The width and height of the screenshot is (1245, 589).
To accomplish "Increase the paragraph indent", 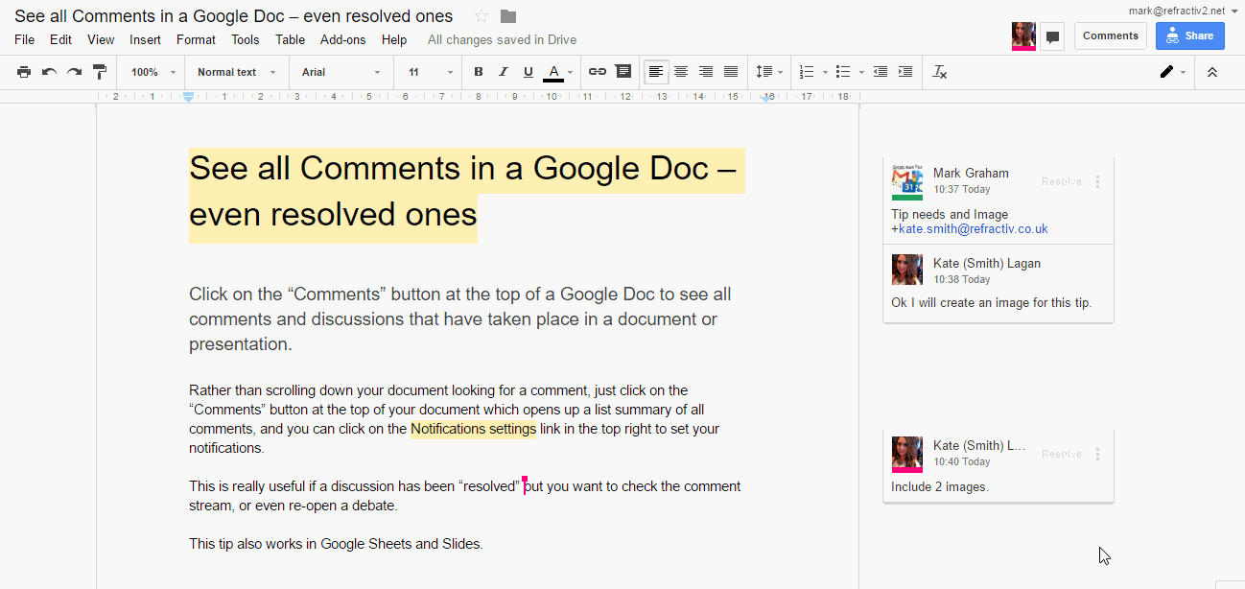I will pyautogui.click(x=904, y=72).
